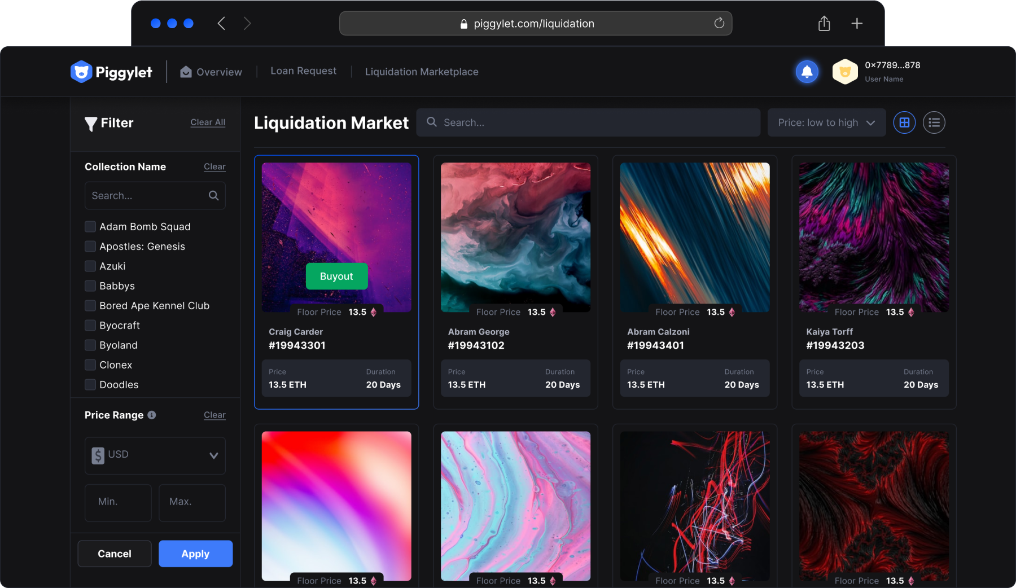Click Price Range info icon
1016x588 pixels.
152,415
